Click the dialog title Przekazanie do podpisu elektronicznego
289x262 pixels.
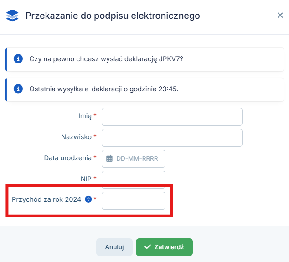pos(113,16)
